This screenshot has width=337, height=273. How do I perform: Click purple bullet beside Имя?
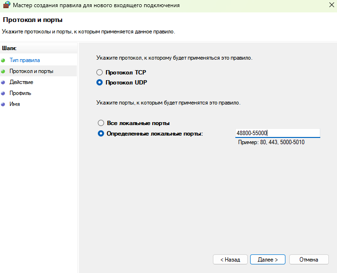(3, 104)
